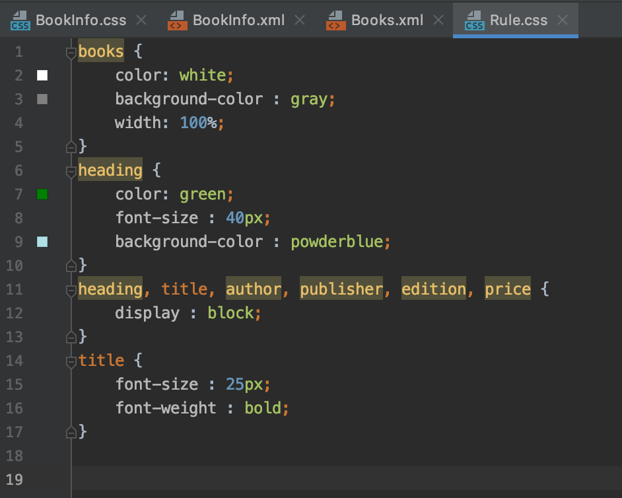Image resolution: width=622 pixels, height=498 pixels.
Task: Switch to the BookInfo.xml tab
Action: tap(238, 20)
